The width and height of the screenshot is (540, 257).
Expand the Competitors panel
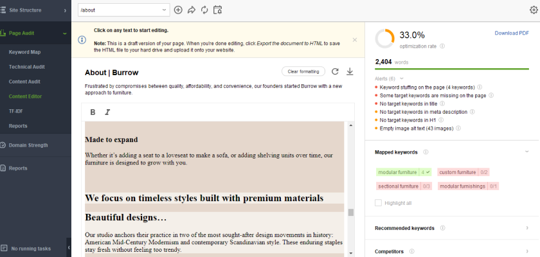pyautogui.click(x=527, y=251)
